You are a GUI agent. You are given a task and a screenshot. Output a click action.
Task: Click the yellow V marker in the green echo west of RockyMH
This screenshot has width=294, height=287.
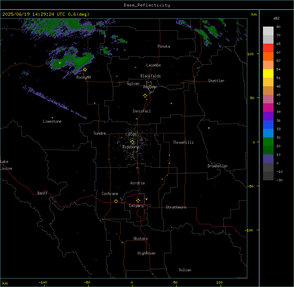coord(60,63)
